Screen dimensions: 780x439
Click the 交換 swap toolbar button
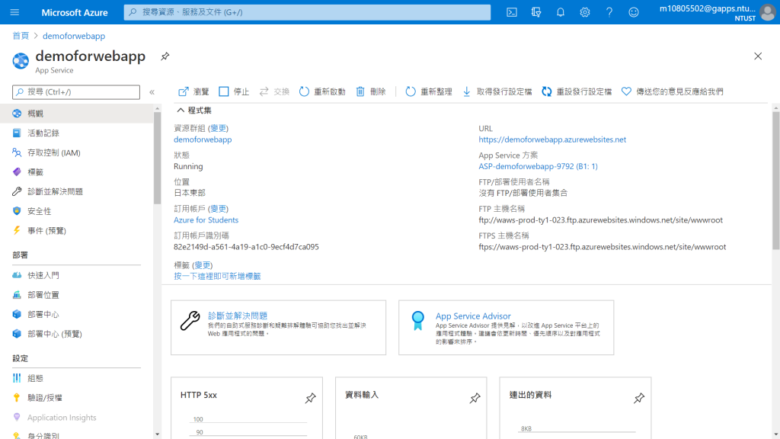[274, 91]
